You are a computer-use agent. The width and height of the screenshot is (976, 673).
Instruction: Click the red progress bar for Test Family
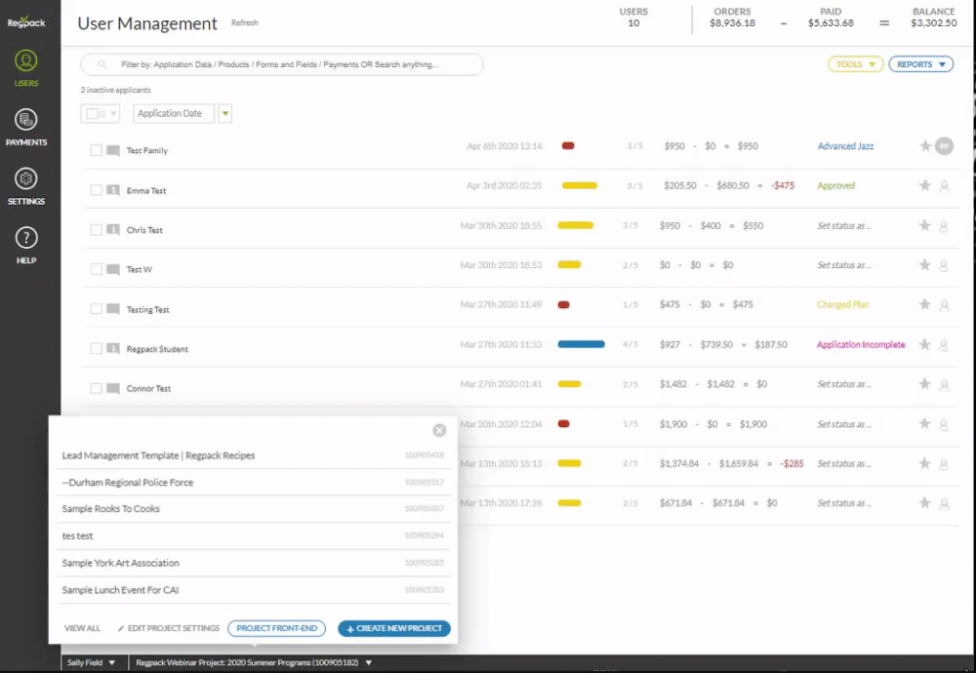pyautogui.click(x=568, y=146)
